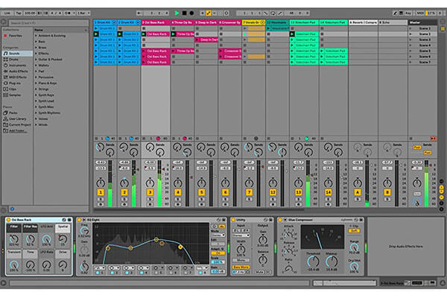Open Current Project in Places
Viewport: 447px width, 298px height.
coord(17,124)
